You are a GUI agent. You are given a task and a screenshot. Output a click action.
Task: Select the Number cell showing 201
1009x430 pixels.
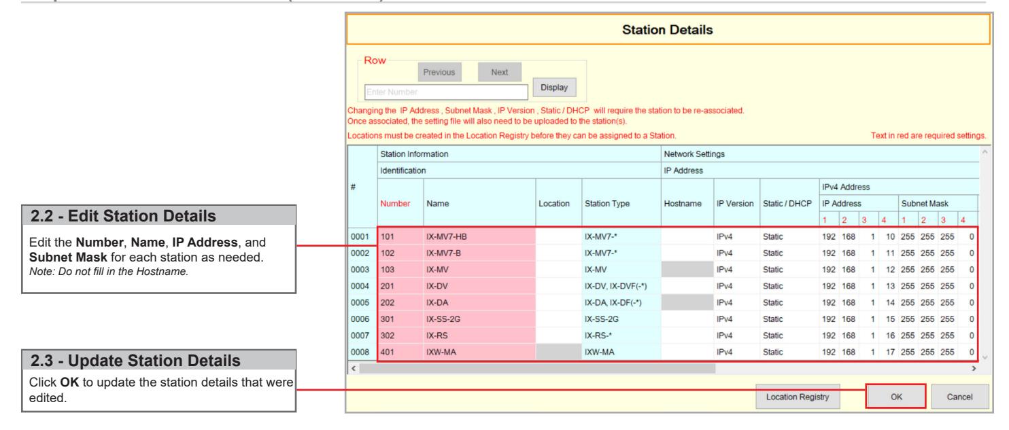(400, 286)
